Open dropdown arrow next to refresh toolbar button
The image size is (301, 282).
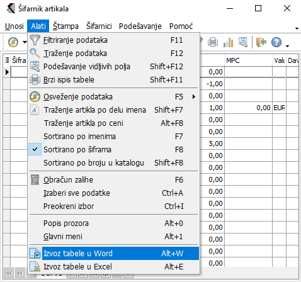click(25, 42)
